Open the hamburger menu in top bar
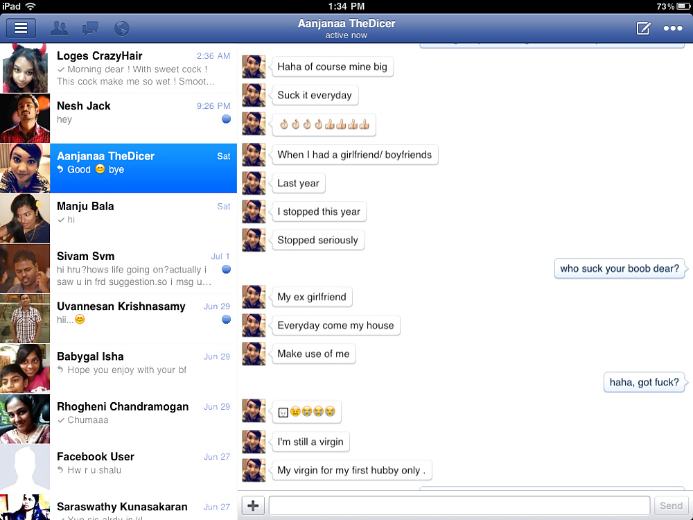 click(21, 28)
